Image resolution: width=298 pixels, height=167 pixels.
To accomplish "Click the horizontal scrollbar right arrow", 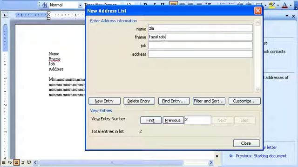I will [211, 162].
